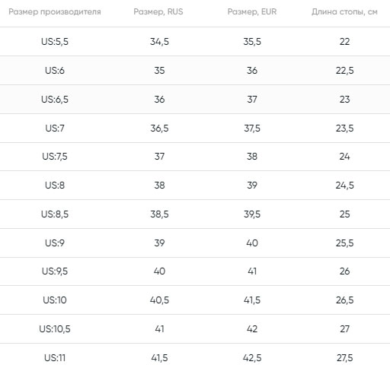
Task: Select the US:11 size cell
Action: pos(55,358)
